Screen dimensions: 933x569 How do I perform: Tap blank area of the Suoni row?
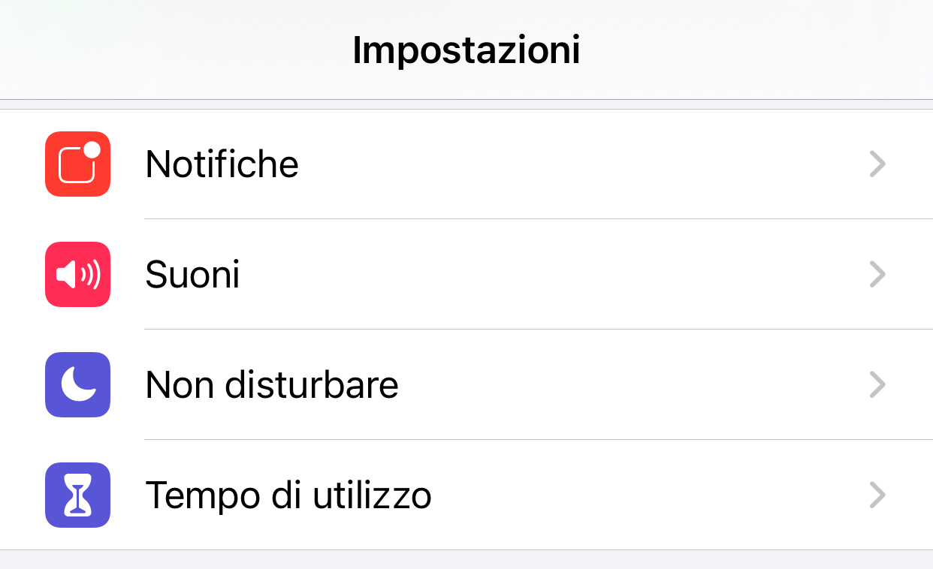pos(556,274)
